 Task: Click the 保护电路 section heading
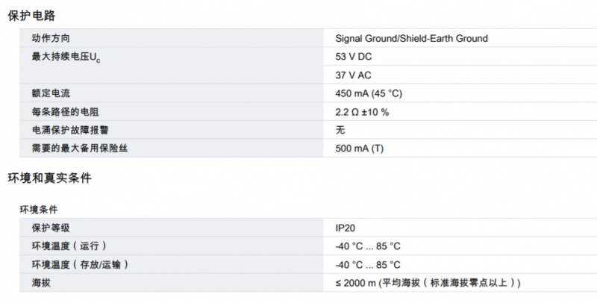(31, 16)
